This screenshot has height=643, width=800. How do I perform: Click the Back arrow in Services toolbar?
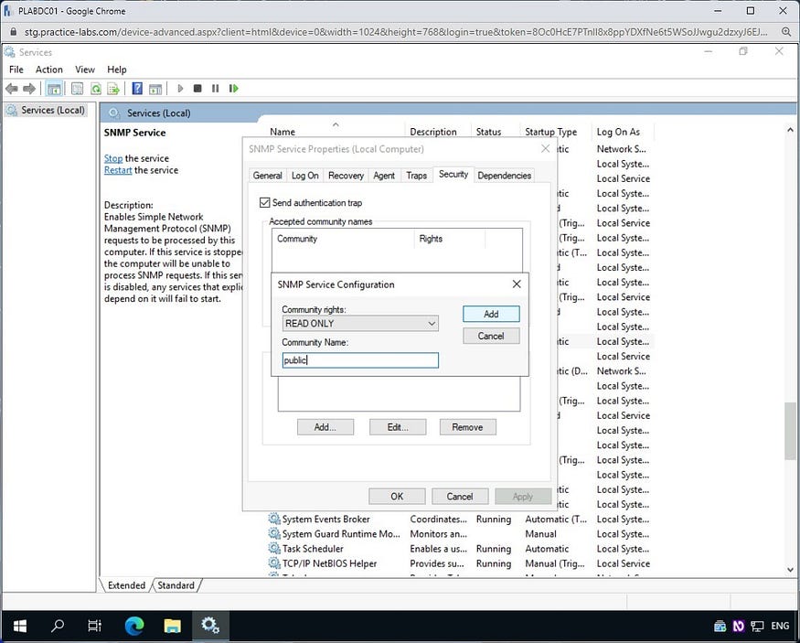(x=12, y=89)
